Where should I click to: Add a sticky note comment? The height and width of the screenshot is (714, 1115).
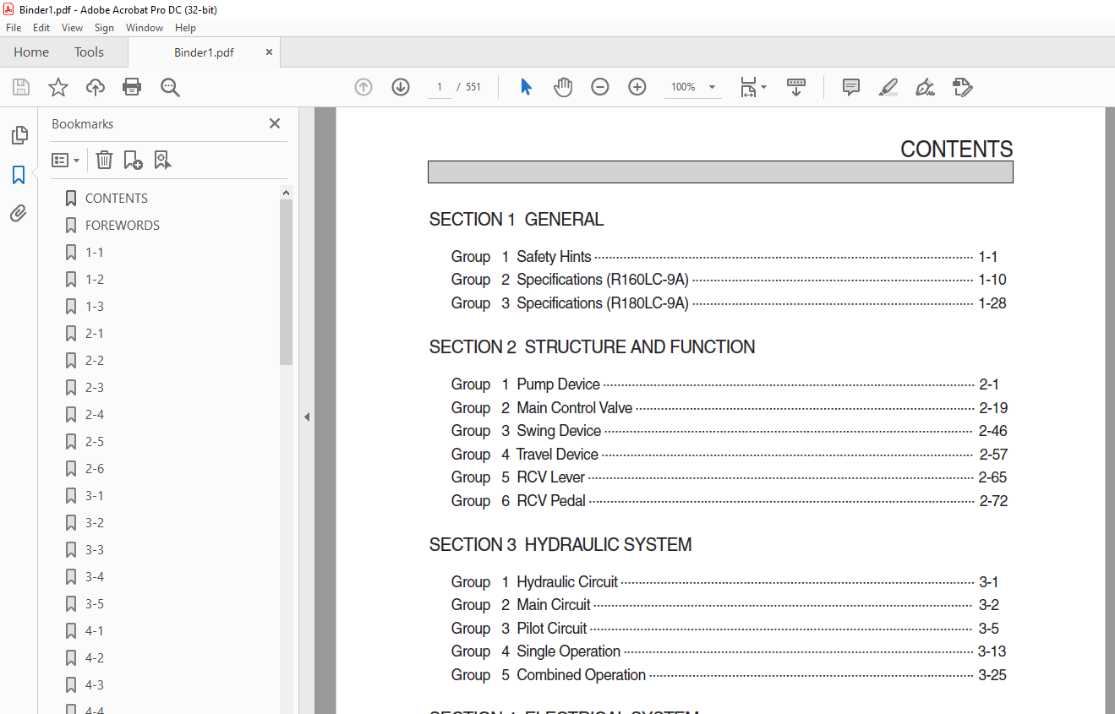(x=851, y=87)
